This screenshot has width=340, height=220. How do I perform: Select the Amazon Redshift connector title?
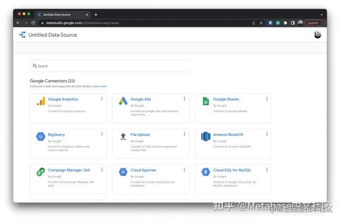228,135
